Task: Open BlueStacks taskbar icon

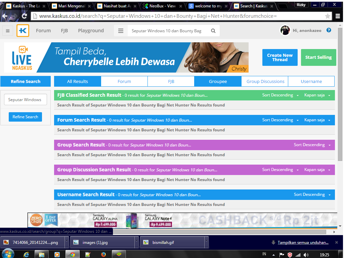Action: [119, 255]
